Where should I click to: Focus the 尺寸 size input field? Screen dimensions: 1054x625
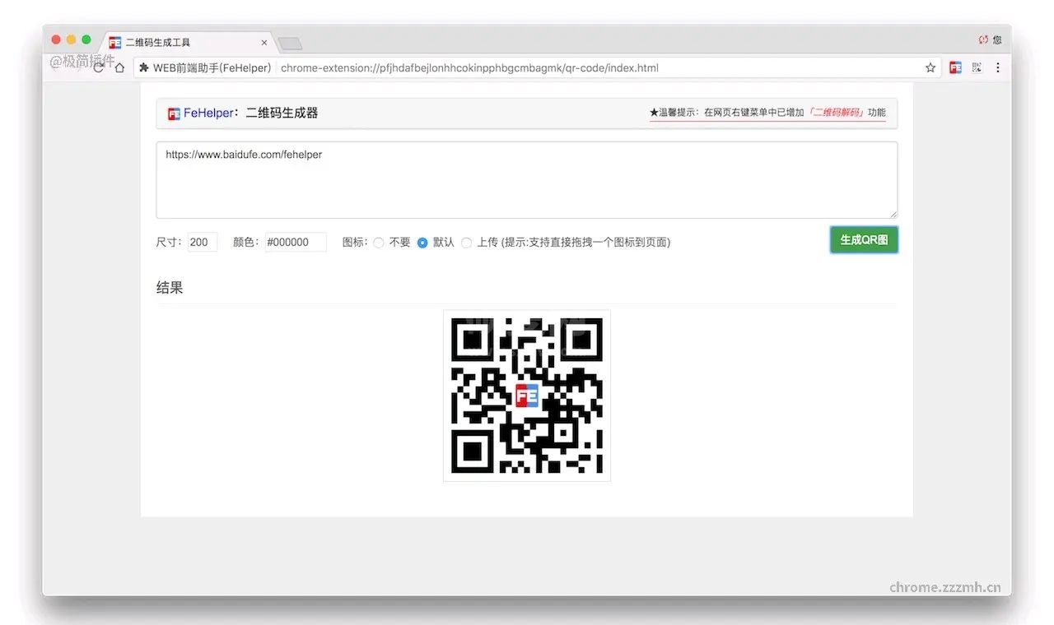point(203,242)
